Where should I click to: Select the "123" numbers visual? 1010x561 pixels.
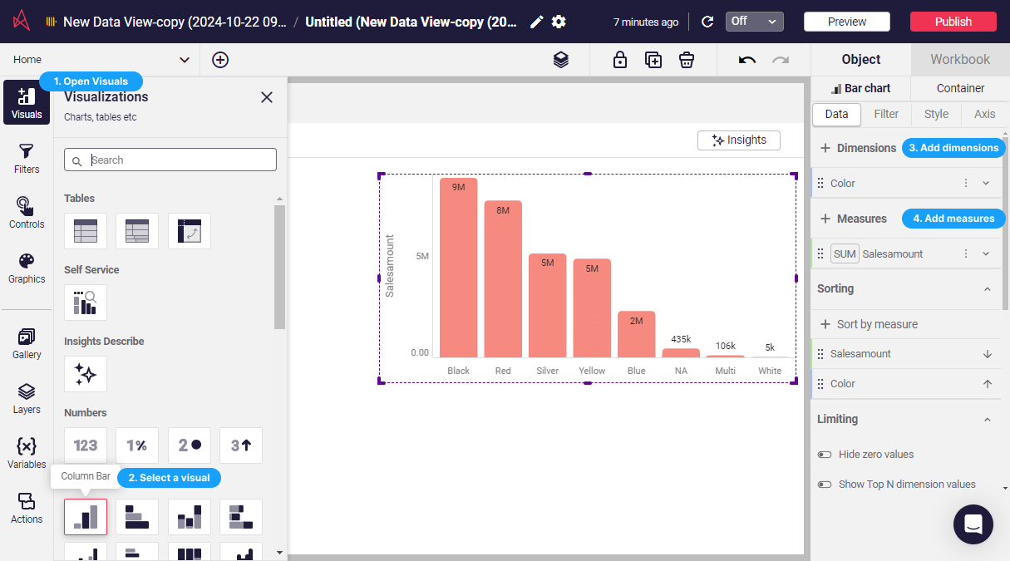(x=86, y=445)
